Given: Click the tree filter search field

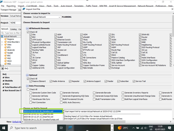Looking at the screenshot, I should coord(12,33).
